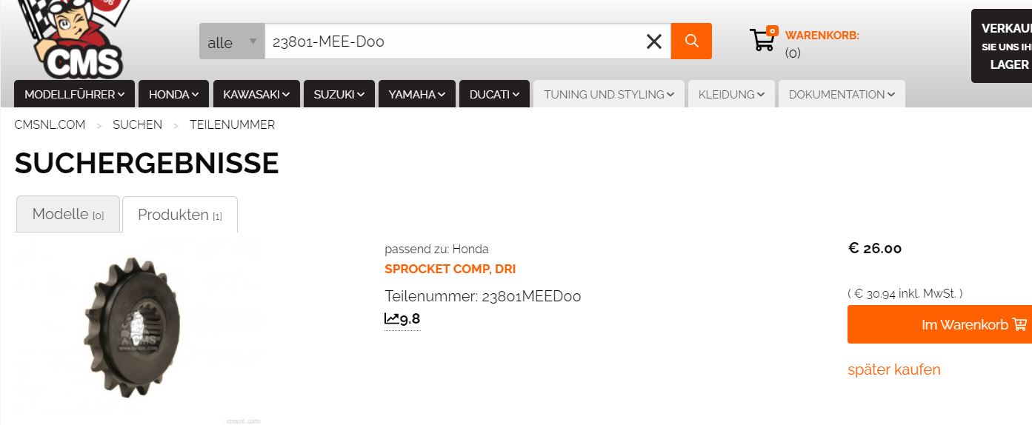Expand the Modellführer menu

(x=74, y=94)
